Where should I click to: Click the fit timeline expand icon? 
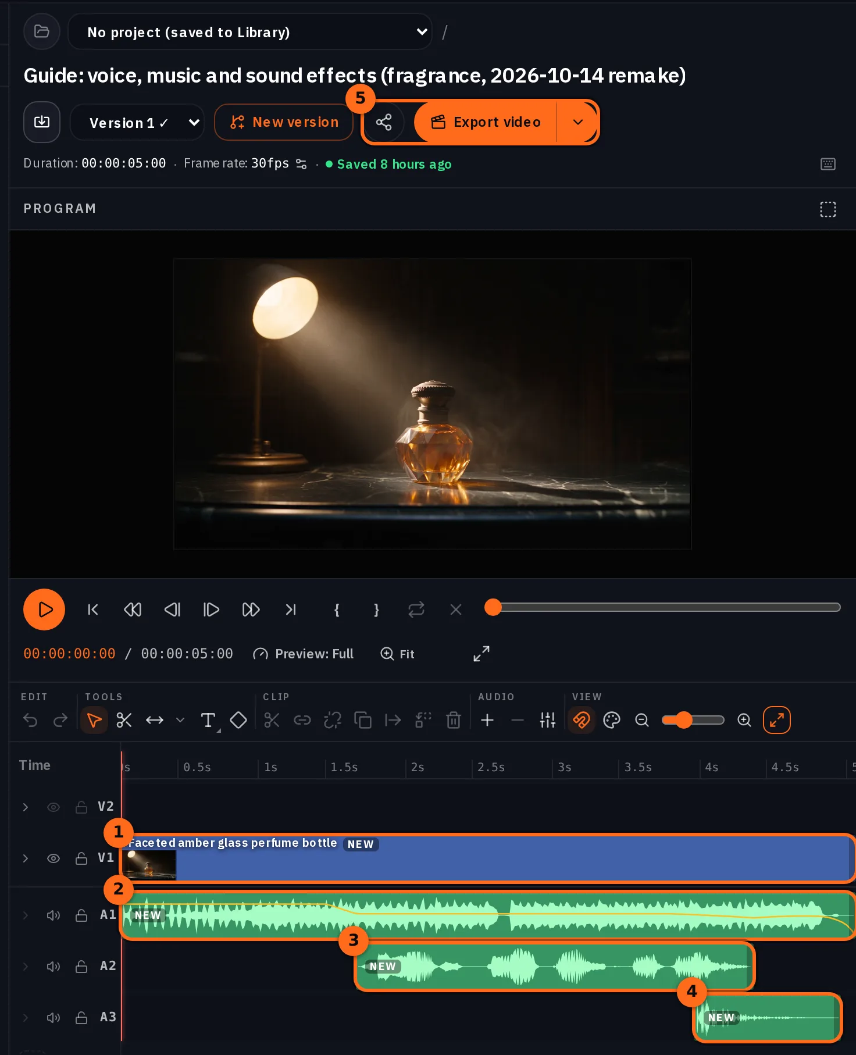(x=777, y=720)
